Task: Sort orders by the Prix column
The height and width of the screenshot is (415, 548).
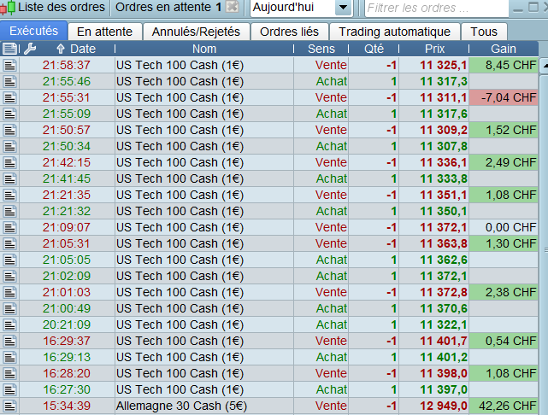Action: click(x=434, y=49)
